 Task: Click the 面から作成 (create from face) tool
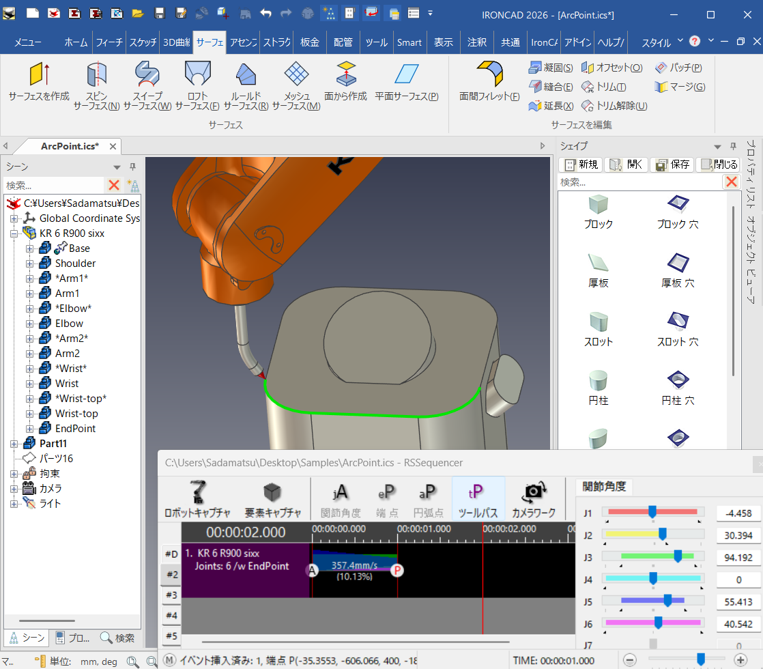point(345,81)
